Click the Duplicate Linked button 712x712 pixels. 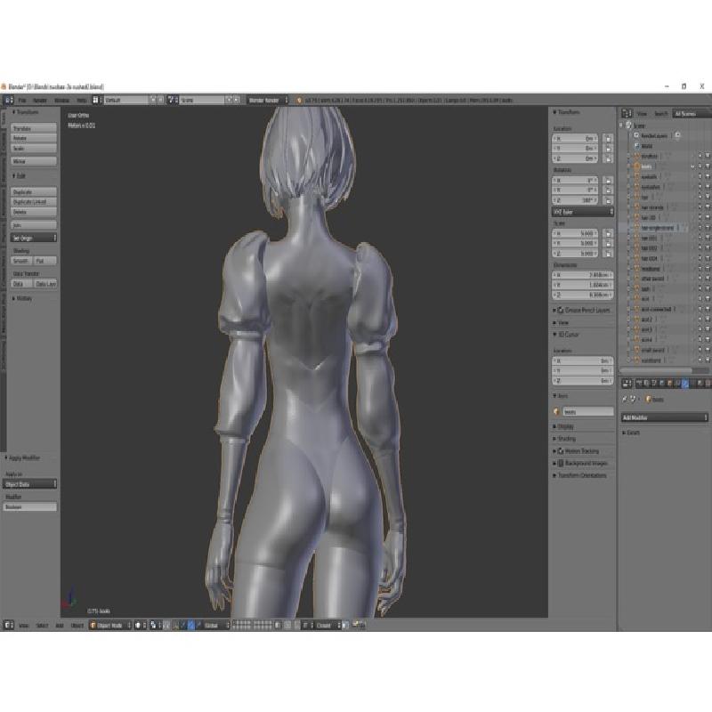click(x=34, y=202)
